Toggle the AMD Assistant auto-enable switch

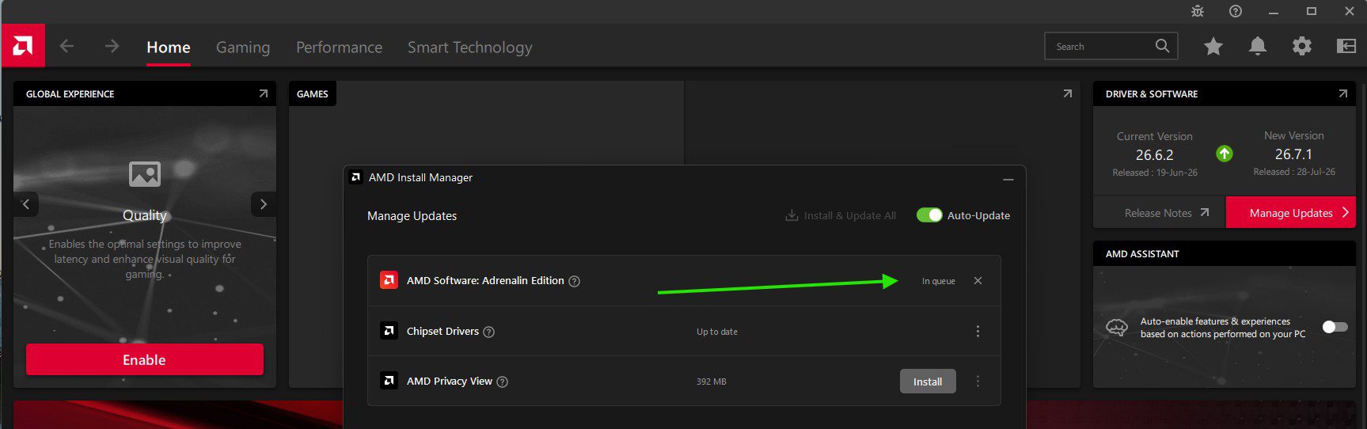(x=1335, y=327)
